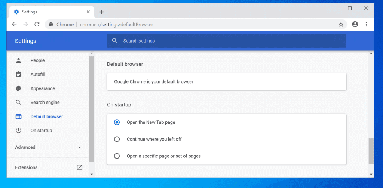Open the People settings section

[x=38, y=60]
